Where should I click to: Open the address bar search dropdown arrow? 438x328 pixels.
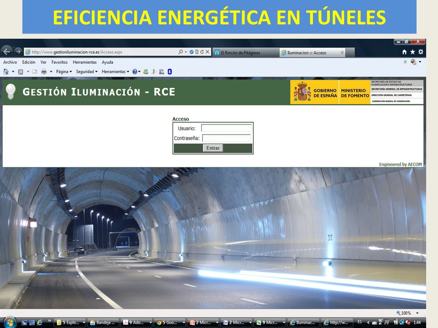186,52
